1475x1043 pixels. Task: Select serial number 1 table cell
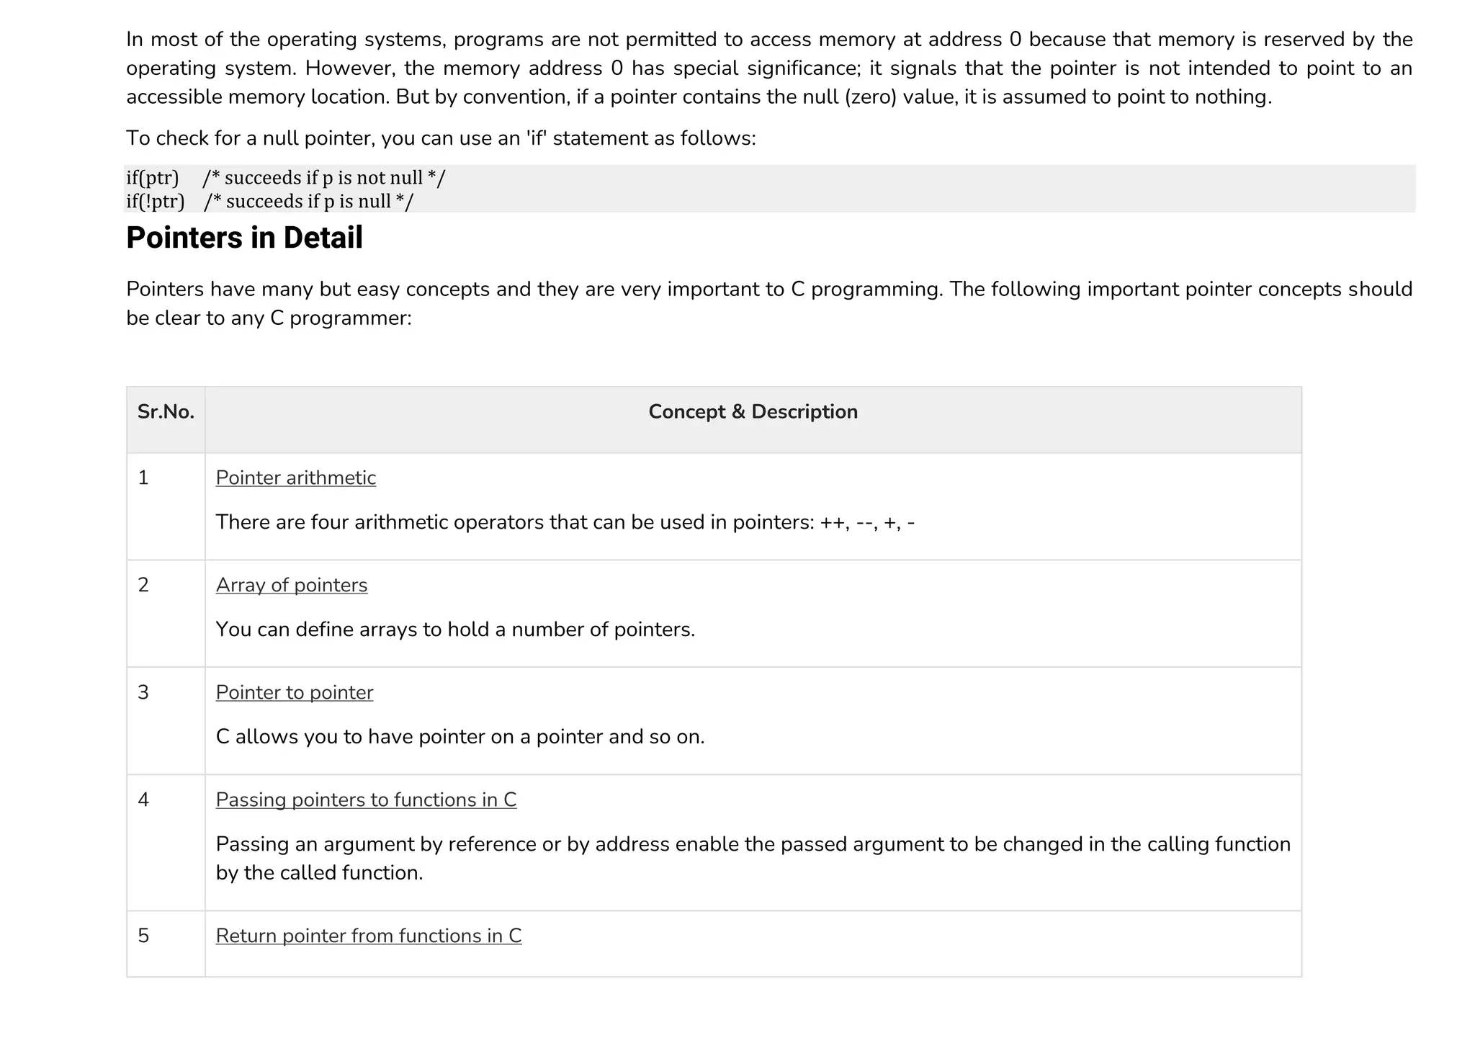point(143,478)
